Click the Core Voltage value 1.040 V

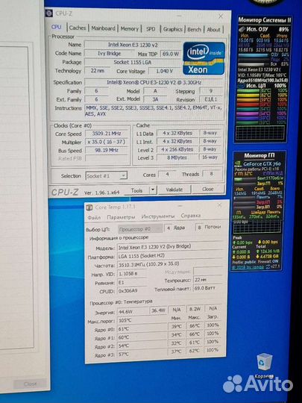click(x=164, y=71)
